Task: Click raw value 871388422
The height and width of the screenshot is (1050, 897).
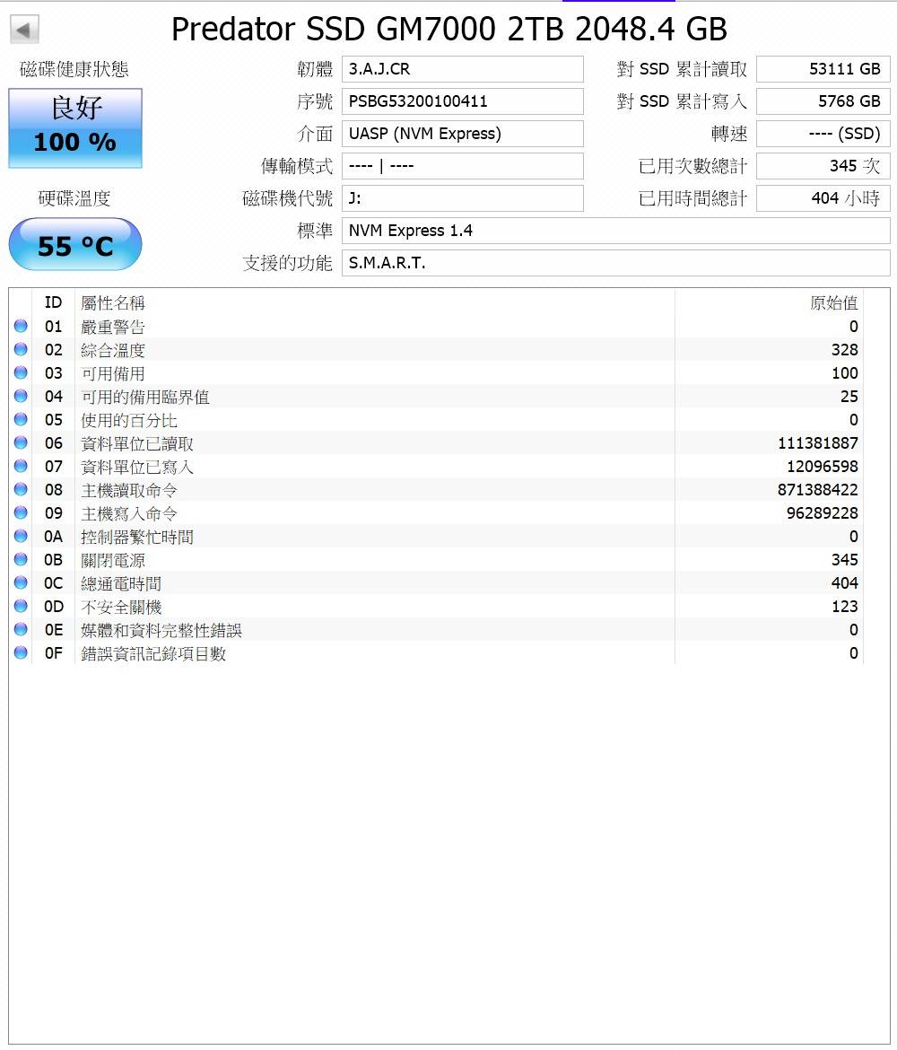Action: (x=817, y=489)
